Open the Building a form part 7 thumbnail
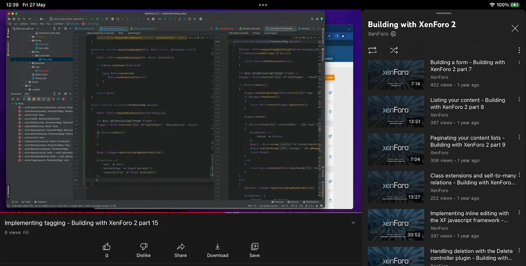The image size is (526, 266). tap(396, 75)
